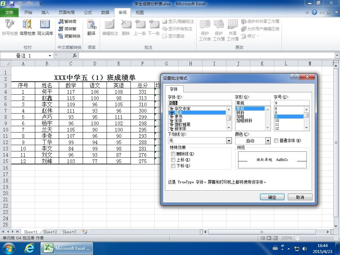Click 取消 Cancel in format dialog

pyautogui.click(x=300, y=197)
